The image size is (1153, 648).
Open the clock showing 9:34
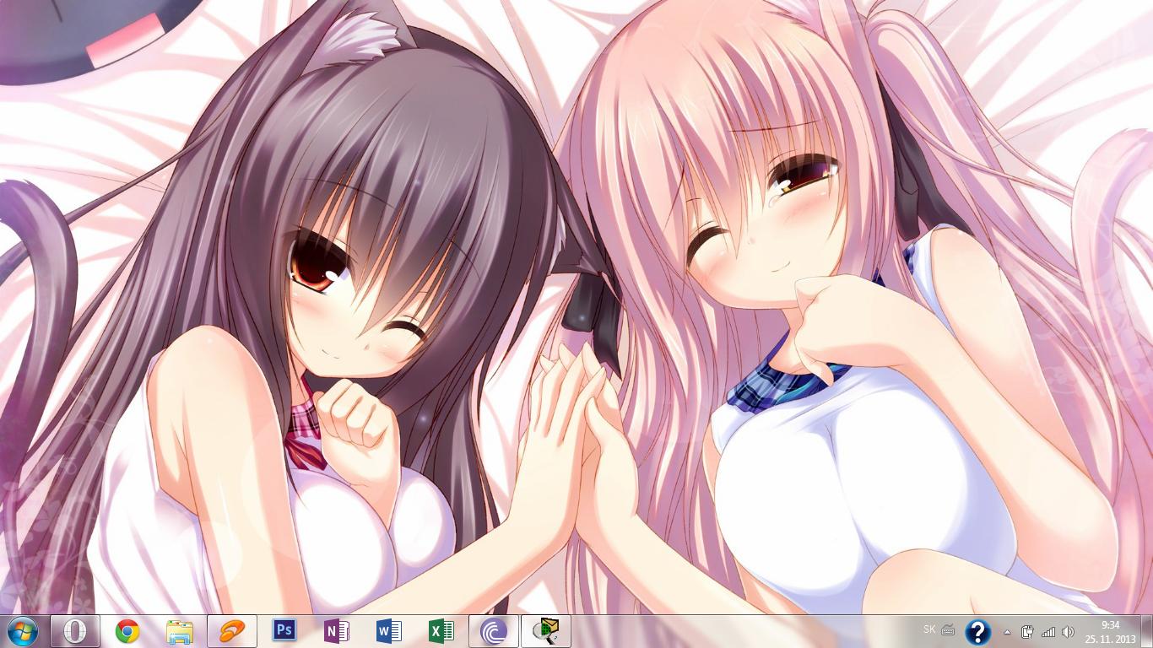click(1109, 632)
